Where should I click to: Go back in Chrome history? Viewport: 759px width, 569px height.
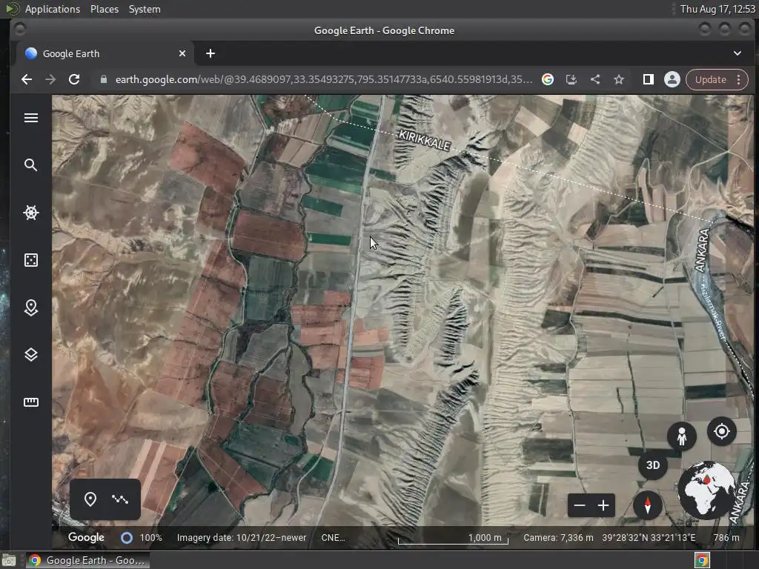click(27, 79)
